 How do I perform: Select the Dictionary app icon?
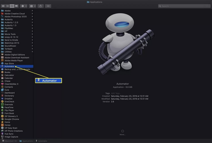[x=2, y=96]
